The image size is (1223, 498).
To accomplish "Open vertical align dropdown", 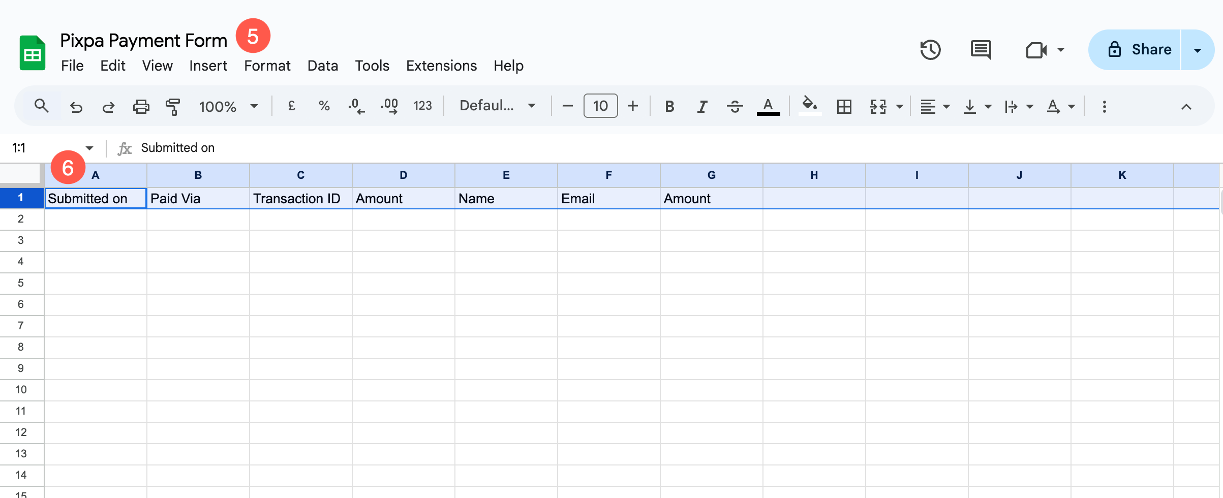I will point(977,107).
